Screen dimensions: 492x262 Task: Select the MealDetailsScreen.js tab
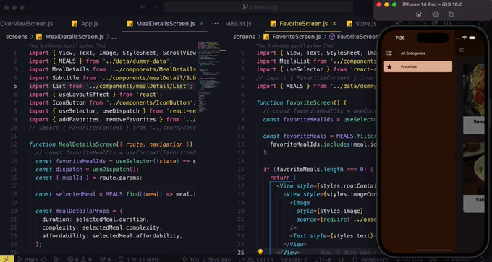[166, 24]
